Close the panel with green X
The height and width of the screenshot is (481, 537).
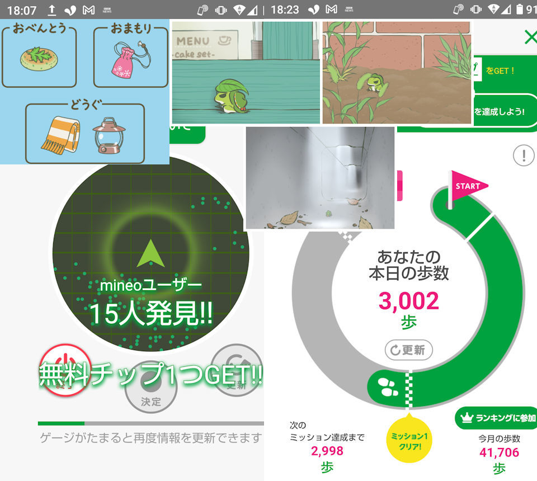(x=531, y=37)
